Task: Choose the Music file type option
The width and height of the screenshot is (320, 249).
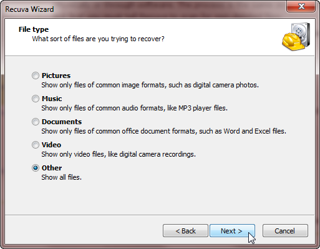Action: point(36,99)
